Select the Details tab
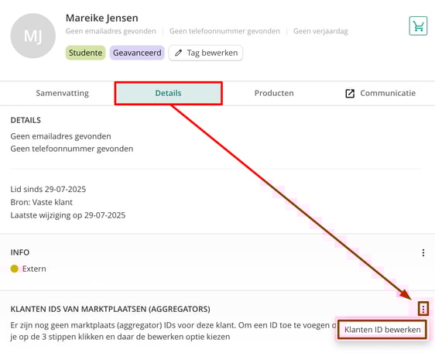The width and height of the screenshot is (435, 353). click(169, 93)
